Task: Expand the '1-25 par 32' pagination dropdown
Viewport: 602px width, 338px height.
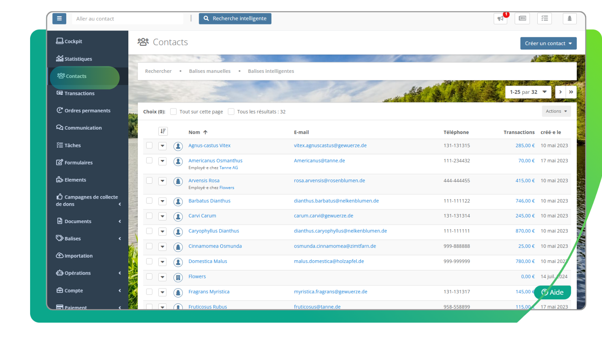Action: 528,92
